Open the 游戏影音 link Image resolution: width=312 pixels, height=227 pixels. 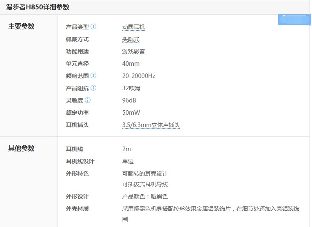point(133,51)
